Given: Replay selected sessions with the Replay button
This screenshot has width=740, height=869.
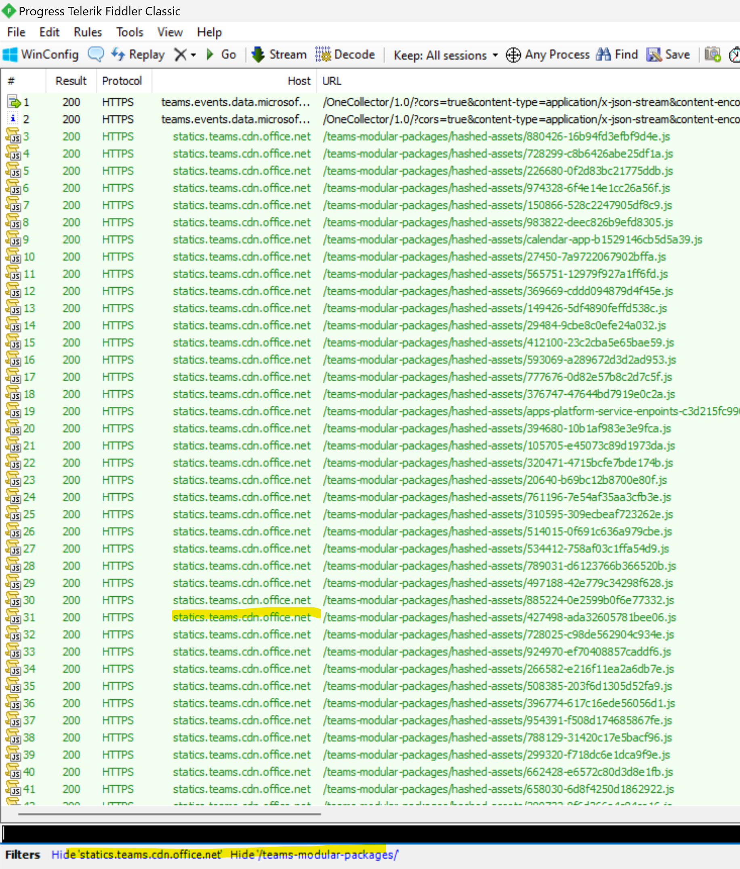Looking at the screenshot, I should [138, 55].
